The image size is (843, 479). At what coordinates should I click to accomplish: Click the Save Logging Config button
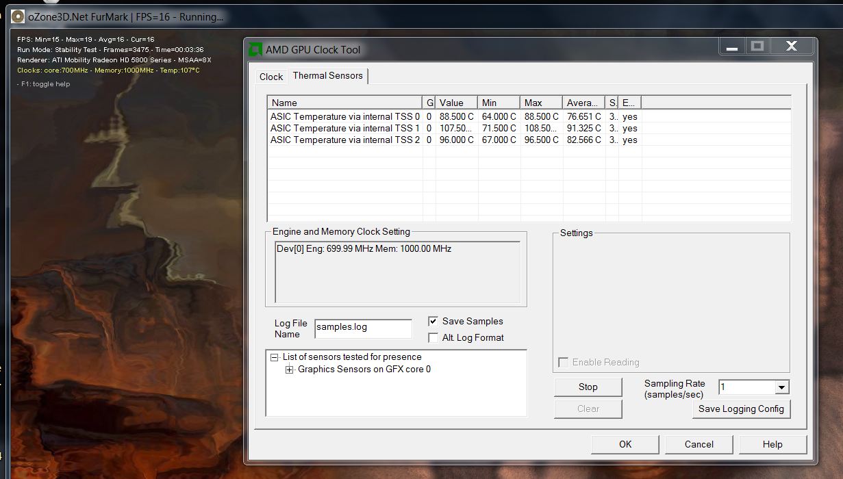[741, 409]
